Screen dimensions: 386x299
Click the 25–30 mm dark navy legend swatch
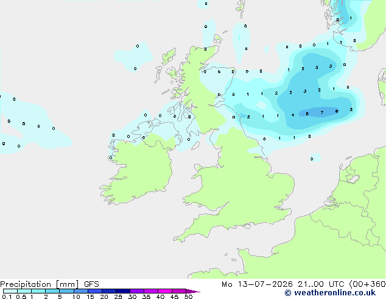(x=123, y=291)
